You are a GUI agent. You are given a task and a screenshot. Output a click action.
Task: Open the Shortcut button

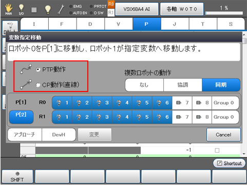point(229,163)
